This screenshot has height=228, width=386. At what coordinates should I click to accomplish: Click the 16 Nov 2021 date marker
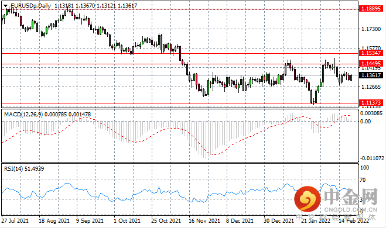[x=204, y=220]
